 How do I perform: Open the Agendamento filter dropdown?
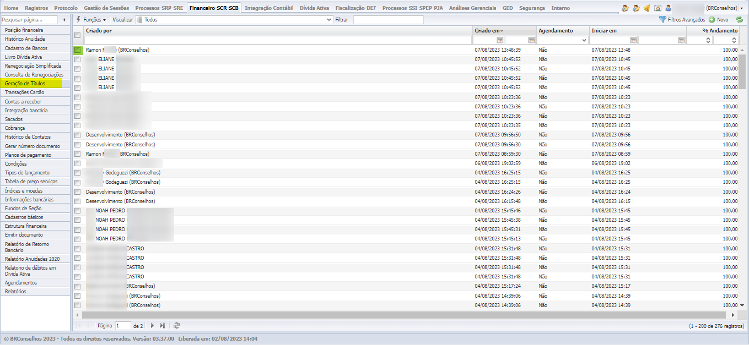click(563, 40)
